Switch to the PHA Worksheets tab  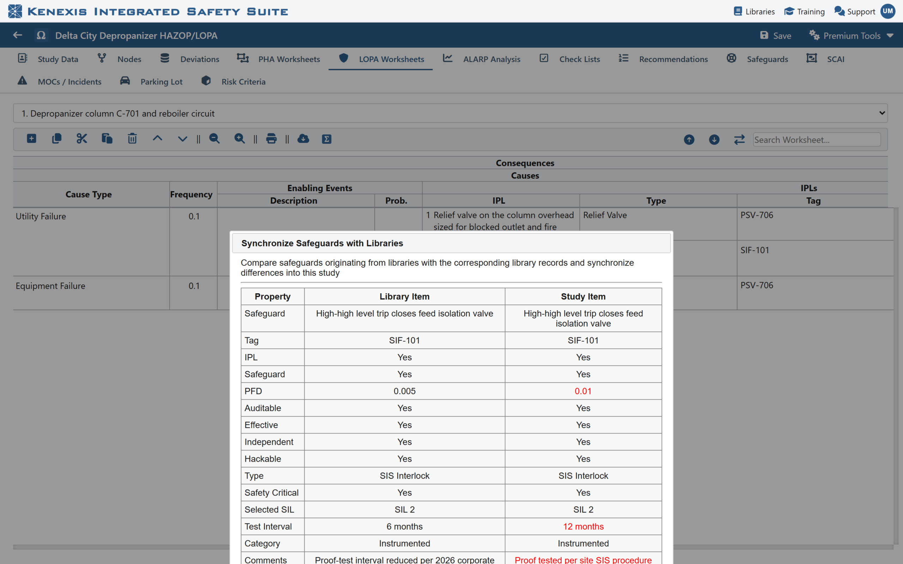pos(278,59)
